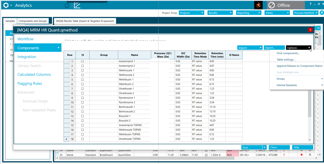
Task: Enable IS checkbox for Metribuzin 1
Action: [82, 80]
